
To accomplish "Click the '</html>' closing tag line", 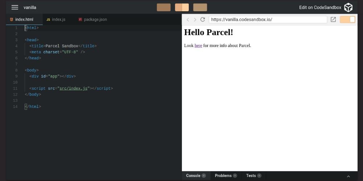I will [33, 107].
